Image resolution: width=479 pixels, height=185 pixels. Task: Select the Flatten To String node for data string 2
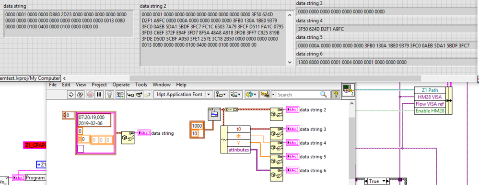[x=277, y=113]
